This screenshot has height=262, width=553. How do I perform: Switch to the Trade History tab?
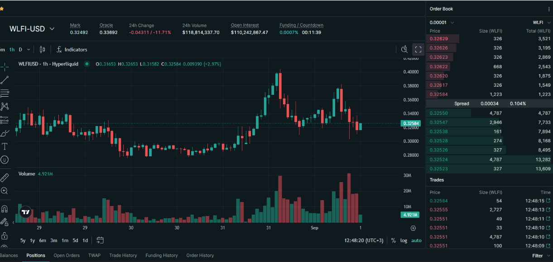123,255
